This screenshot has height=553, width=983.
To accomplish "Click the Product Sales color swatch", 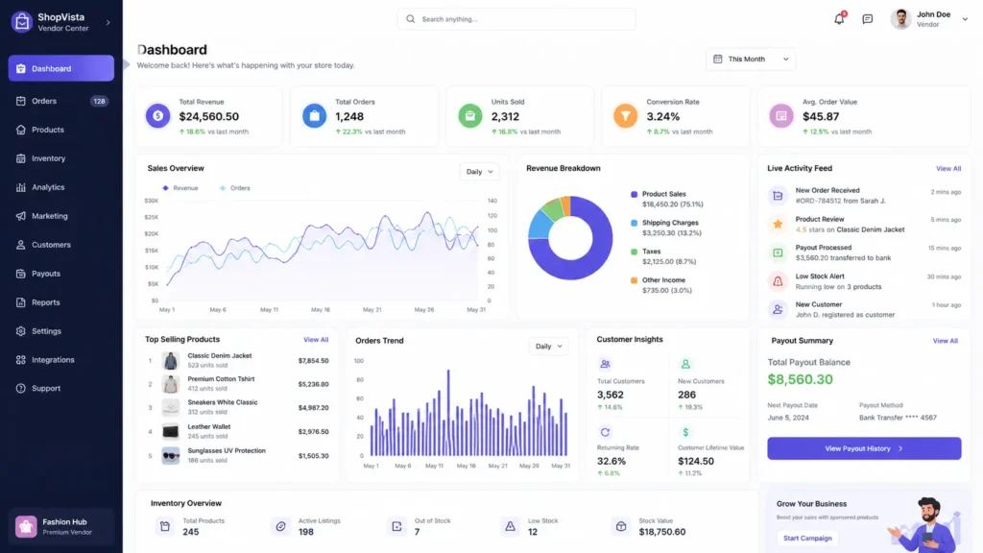I will tap(634, 194).
